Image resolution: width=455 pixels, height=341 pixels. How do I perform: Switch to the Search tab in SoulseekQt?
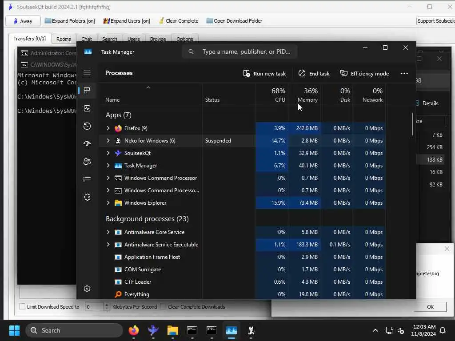(109, 39)
